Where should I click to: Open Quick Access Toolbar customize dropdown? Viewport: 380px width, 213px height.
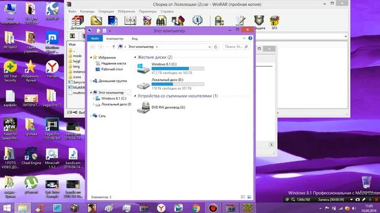click(110, 31)
